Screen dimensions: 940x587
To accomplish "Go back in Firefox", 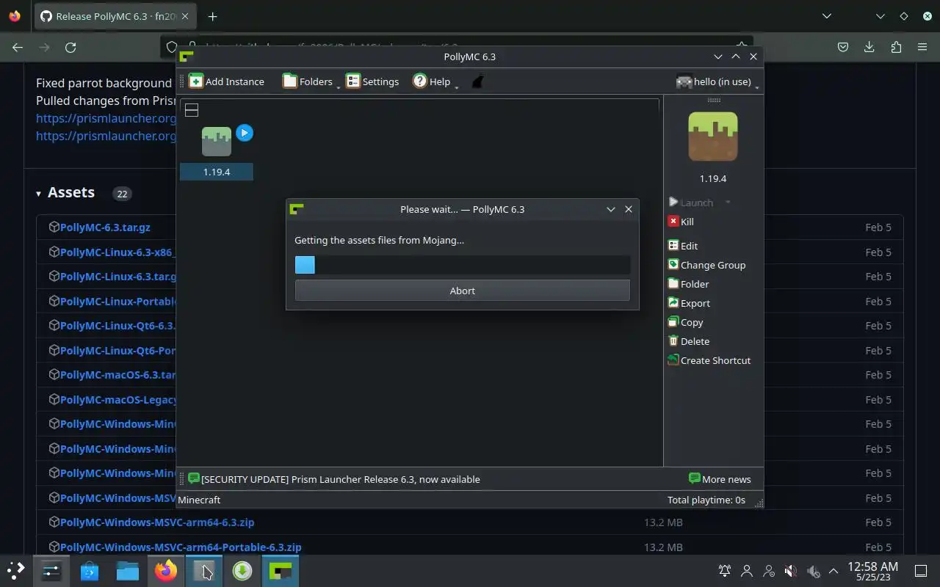I will click(x=18, y=47).
